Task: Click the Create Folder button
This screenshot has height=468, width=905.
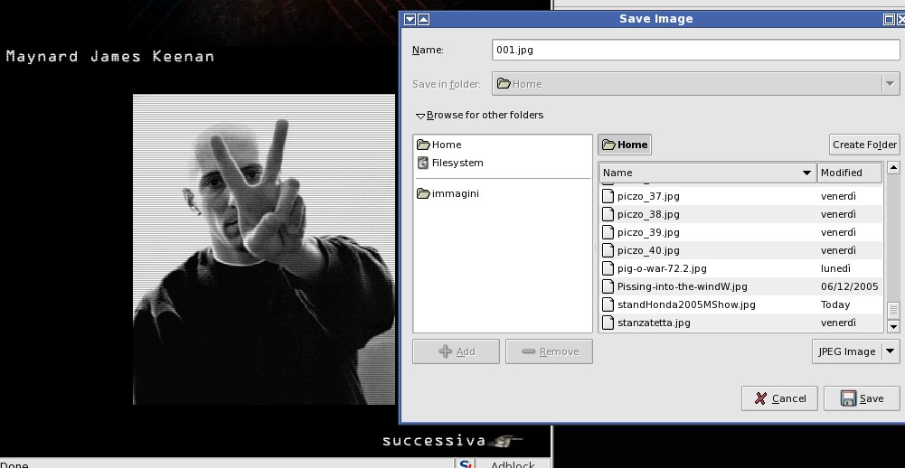Action: (x=864, y=145)
